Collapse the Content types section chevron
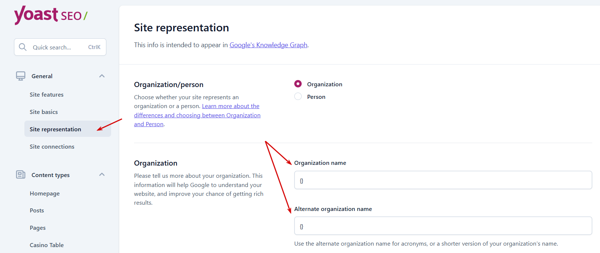This screenshot has height=253, width=600. click(x=102, y=174)
